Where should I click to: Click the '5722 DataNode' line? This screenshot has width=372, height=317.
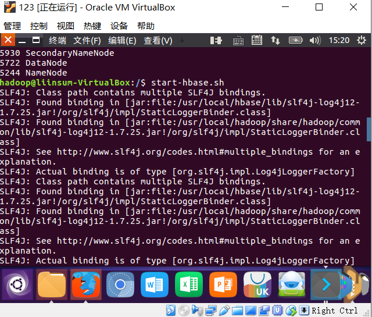(34, 63)
